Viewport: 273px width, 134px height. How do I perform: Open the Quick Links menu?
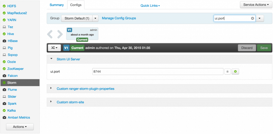(150, 6)
